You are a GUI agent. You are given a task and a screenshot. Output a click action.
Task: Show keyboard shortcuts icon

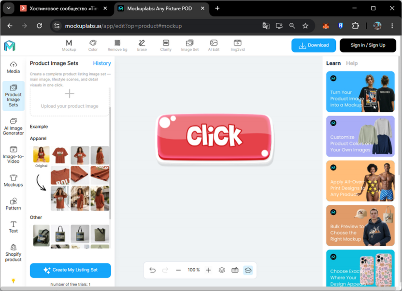point(235,270)
